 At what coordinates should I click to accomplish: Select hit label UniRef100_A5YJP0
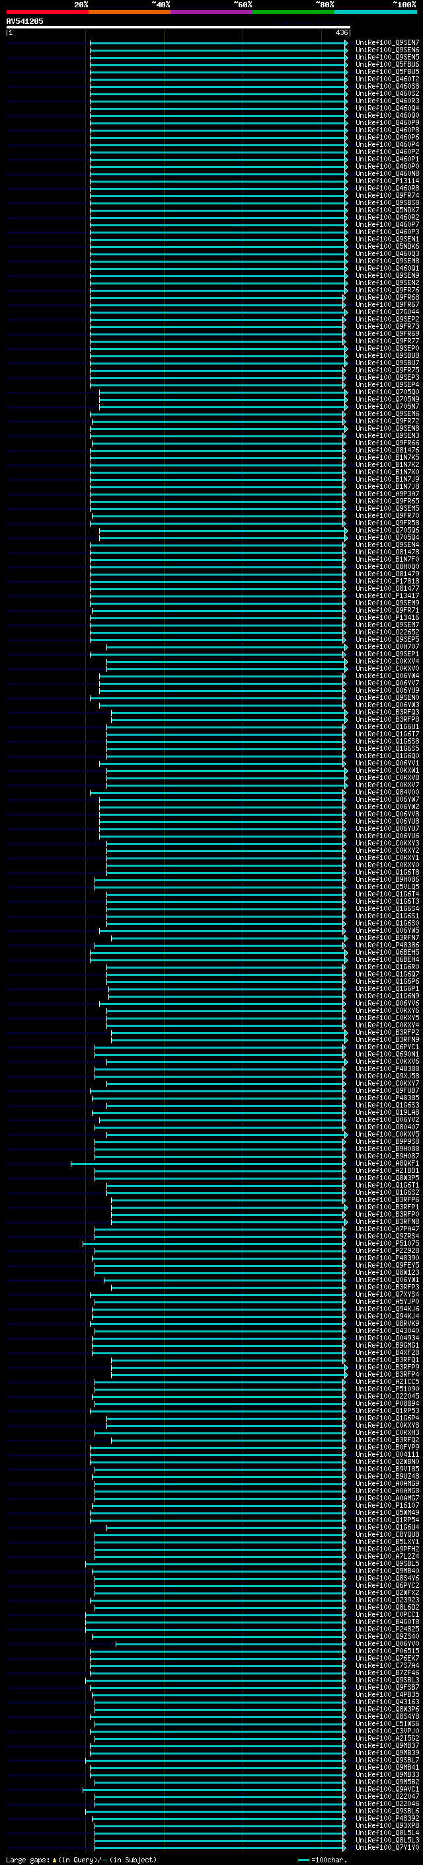387,1302
